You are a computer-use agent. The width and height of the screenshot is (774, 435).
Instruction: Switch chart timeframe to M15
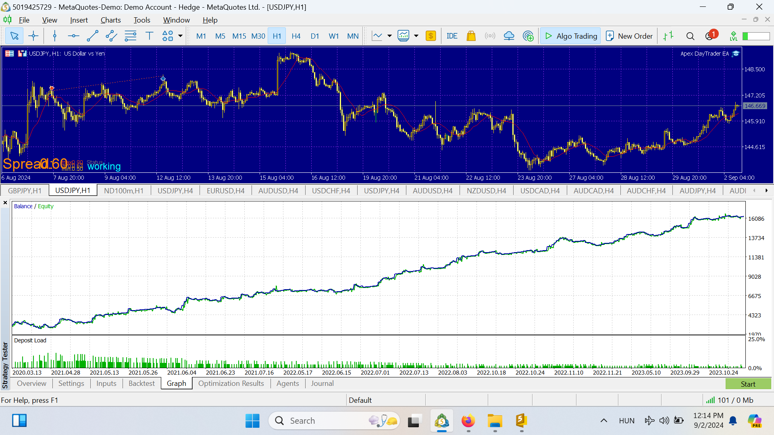[239, 36]
